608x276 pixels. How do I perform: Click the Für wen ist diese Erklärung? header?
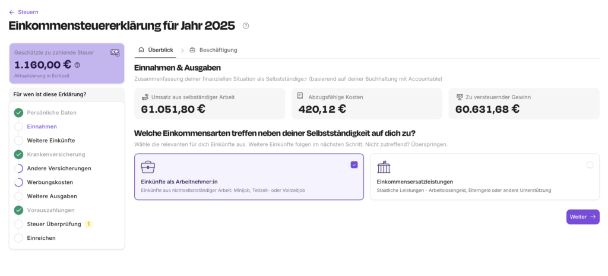(x=50, y=94)
